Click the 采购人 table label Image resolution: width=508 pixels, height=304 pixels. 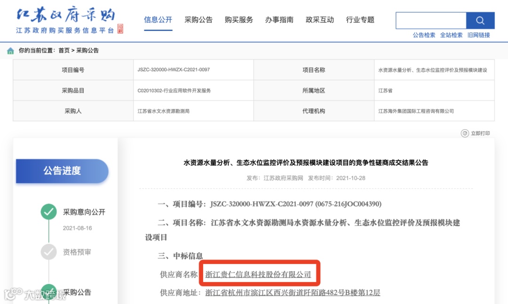[73, 111]
